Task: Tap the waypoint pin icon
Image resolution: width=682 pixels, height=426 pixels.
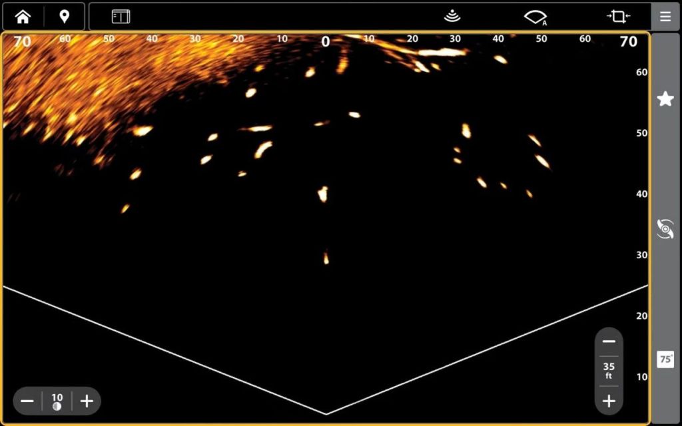Action: click(65, 17)
